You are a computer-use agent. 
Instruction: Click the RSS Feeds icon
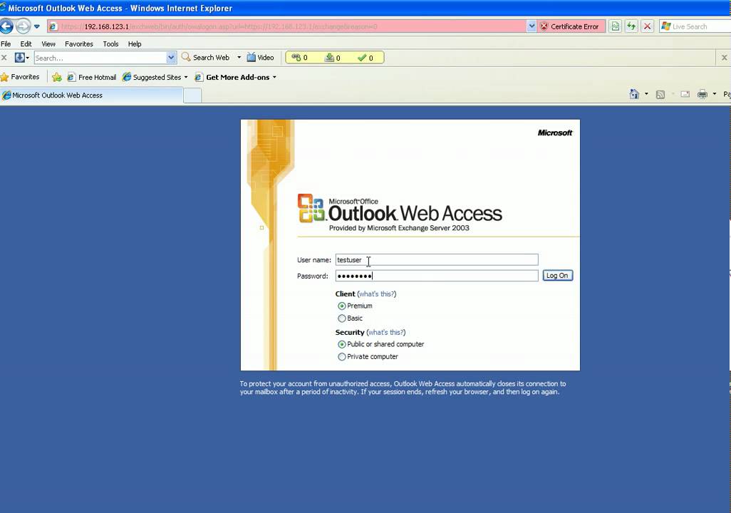(660, 94)
